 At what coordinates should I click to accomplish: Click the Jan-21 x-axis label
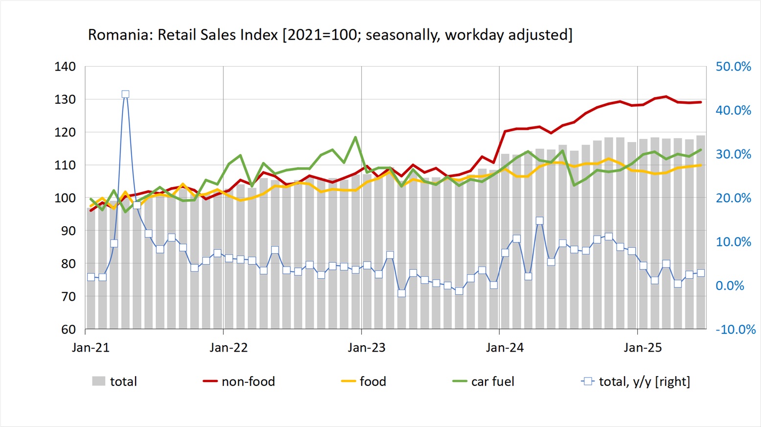pos(91,348)
